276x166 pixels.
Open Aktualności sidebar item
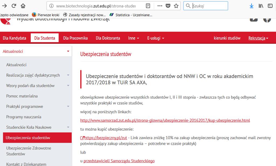(16, 65)
